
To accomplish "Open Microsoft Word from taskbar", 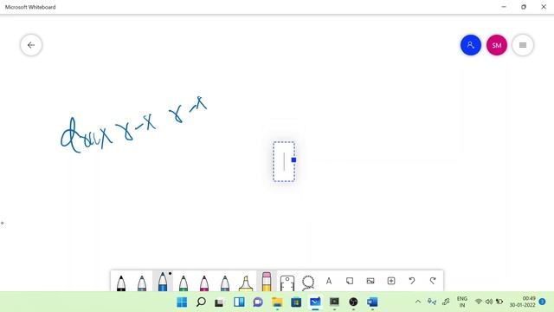I will pos(372,302).
